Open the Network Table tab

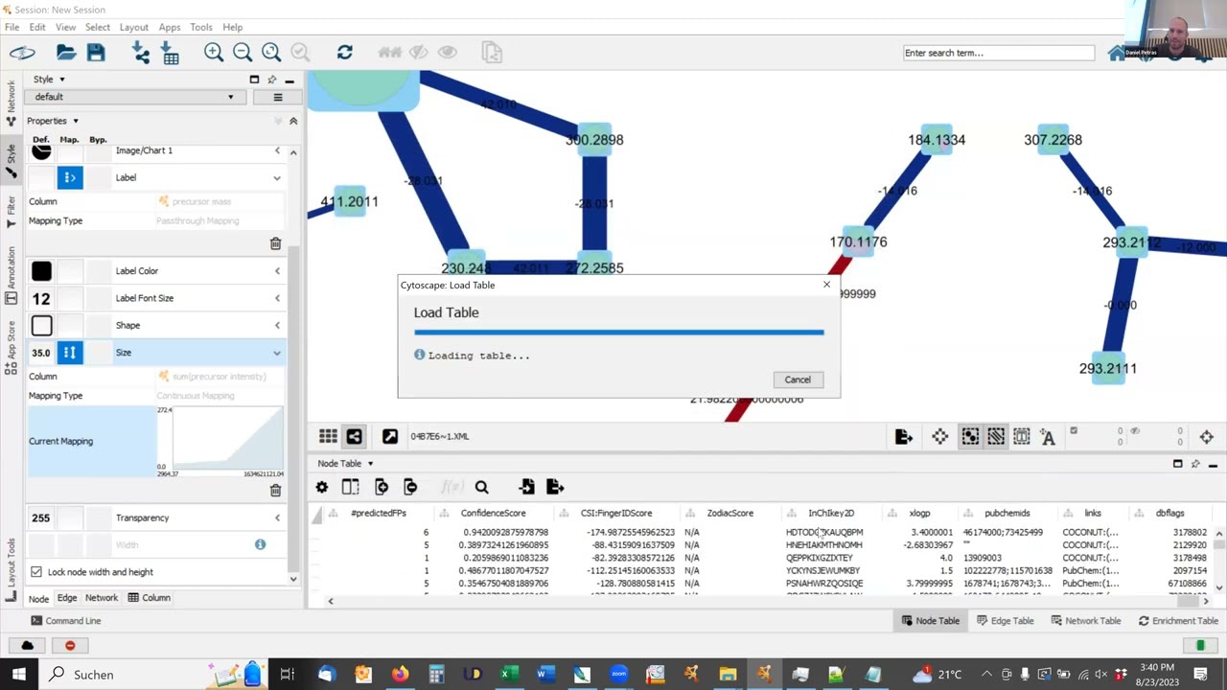click(x=1085, y=621)
